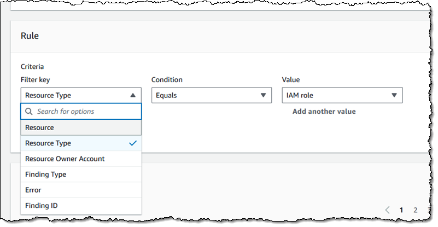
Task: Click the Filter key collapse arrow
Action: 133,95
